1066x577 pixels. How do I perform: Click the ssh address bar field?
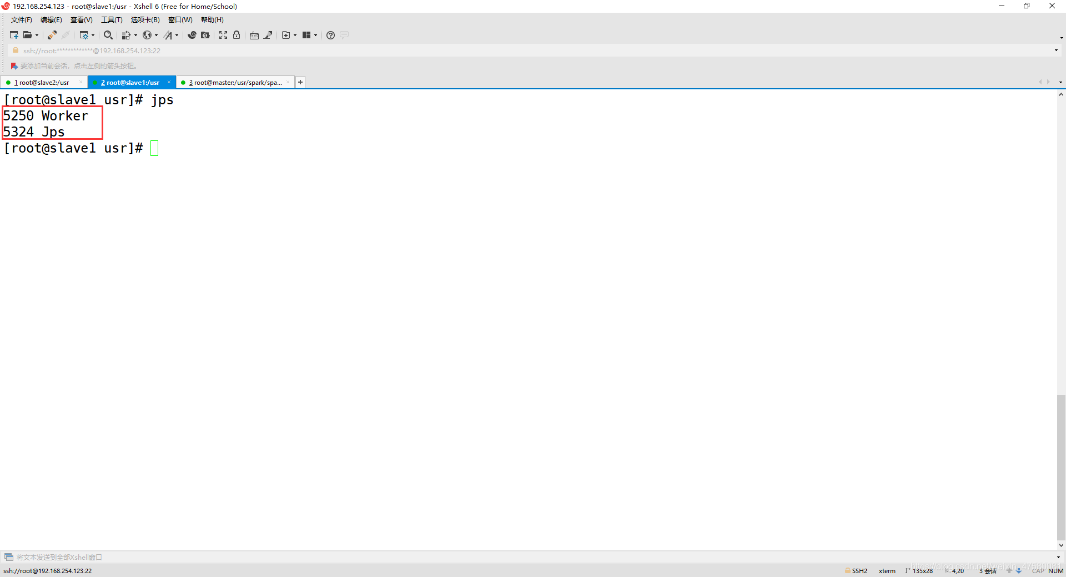click(533, 50)
